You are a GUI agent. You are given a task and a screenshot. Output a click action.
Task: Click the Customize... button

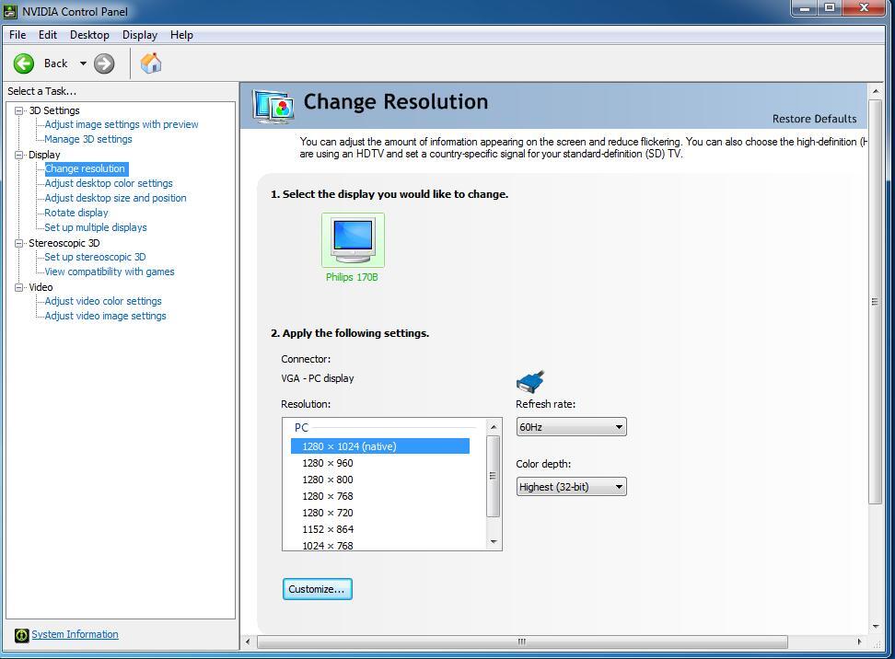tap(318, 589)
